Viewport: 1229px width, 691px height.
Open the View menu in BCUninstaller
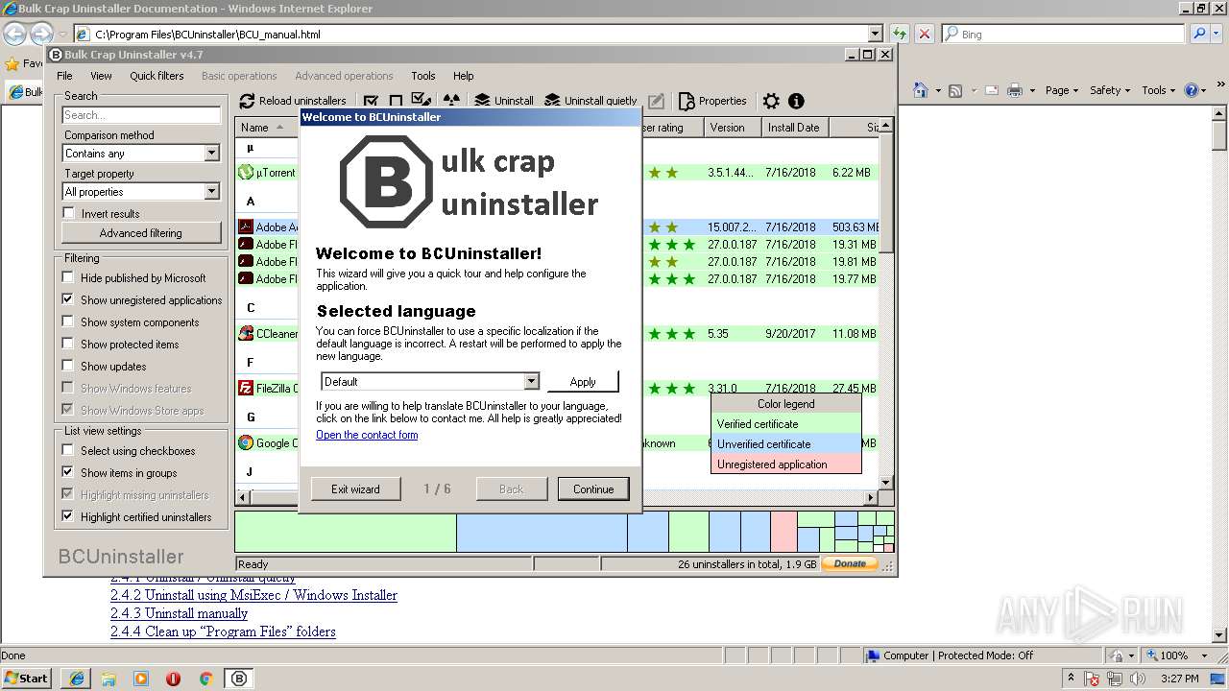click(x=101, y=76)
